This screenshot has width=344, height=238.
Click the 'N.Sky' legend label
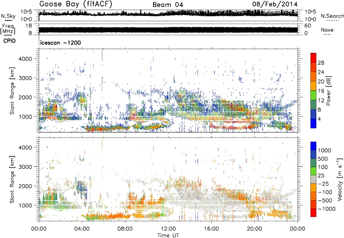(x=8, y=16)
